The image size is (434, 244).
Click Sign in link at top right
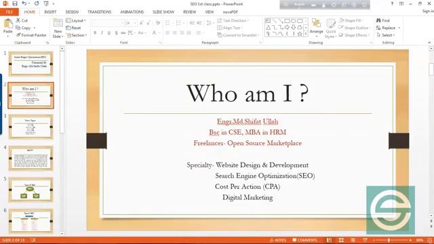coord(428,11)
